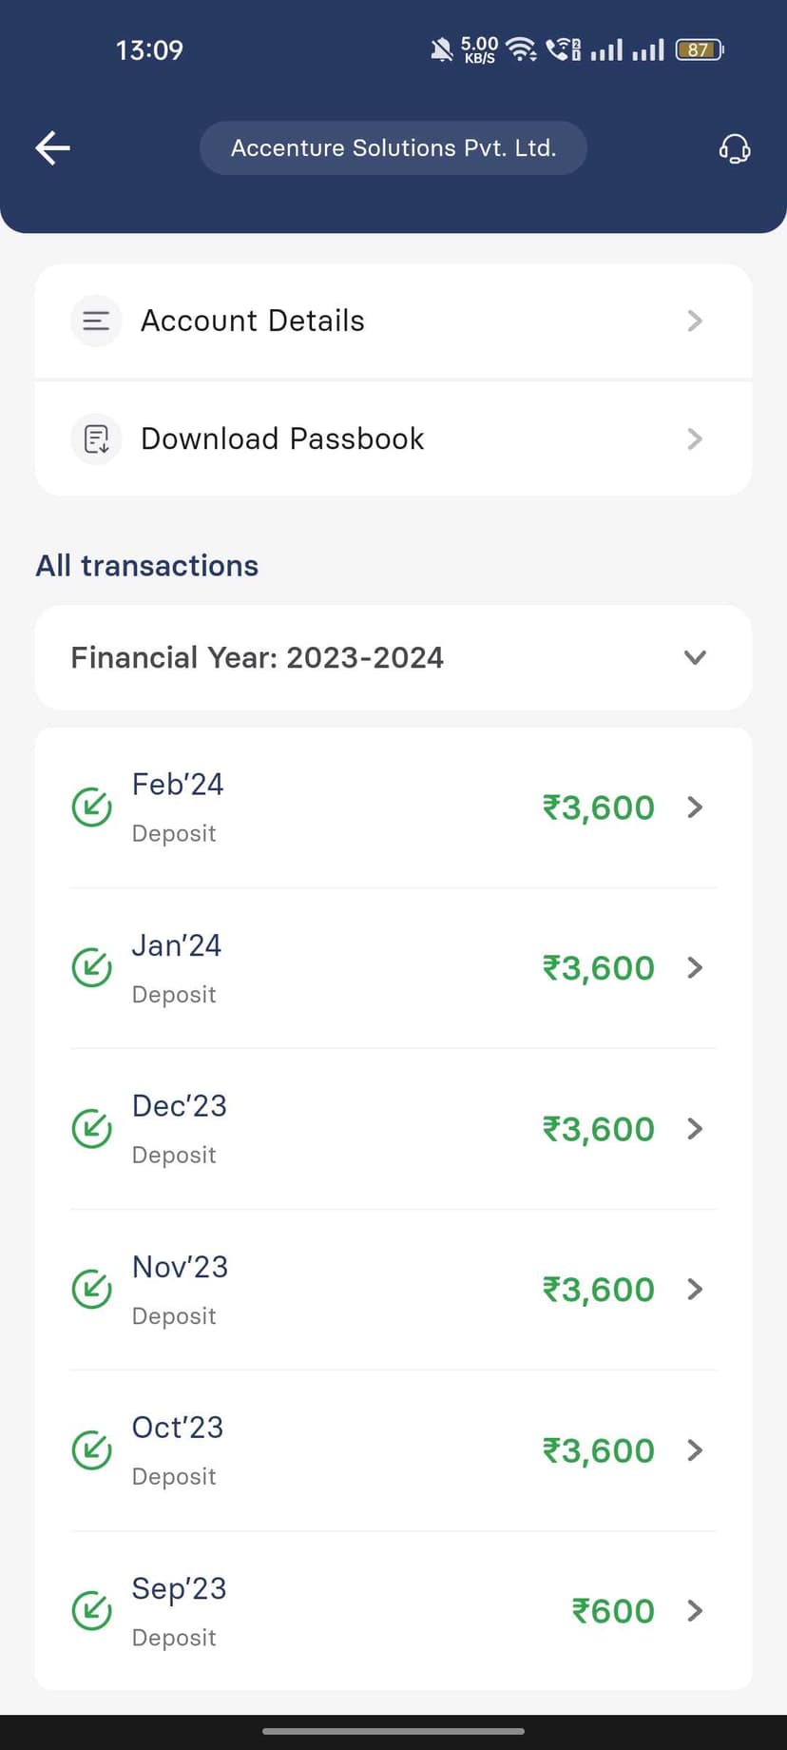Click the Account Details list icon
The width and height of the screenshot is (787, 1750).
[x=96, y=321]
